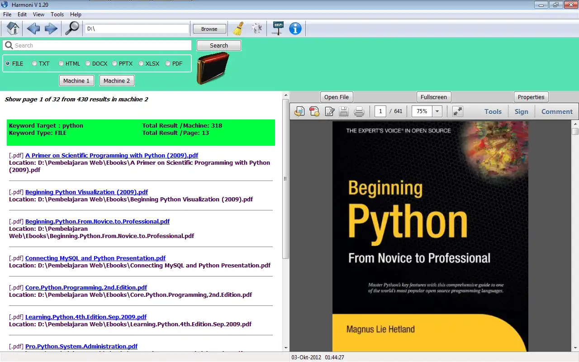Click the PDF viewer scroll up arrow
This screenshot has height=362, width=579.
coord(575,124)
